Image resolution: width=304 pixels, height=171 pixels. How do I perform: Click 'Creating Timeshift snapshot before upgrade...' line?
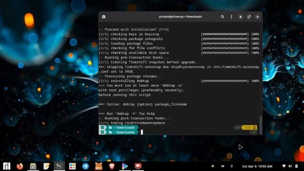tap(150, 62)
